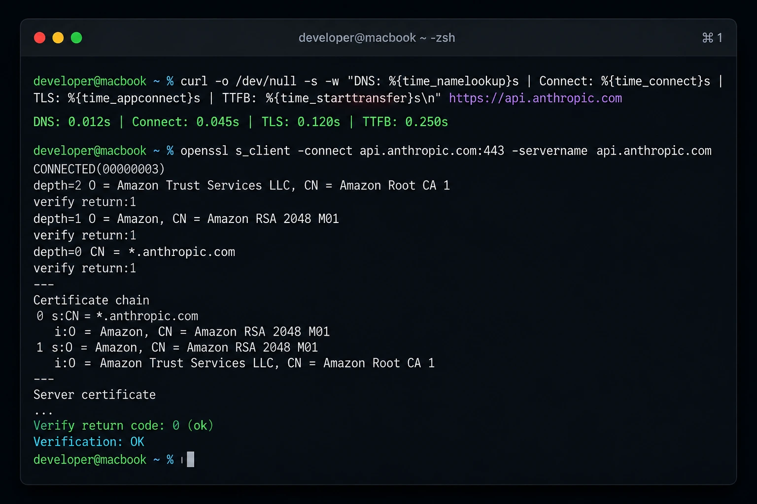Click the ⌘1 tab shortcut indicator

(x=712, y=38)
